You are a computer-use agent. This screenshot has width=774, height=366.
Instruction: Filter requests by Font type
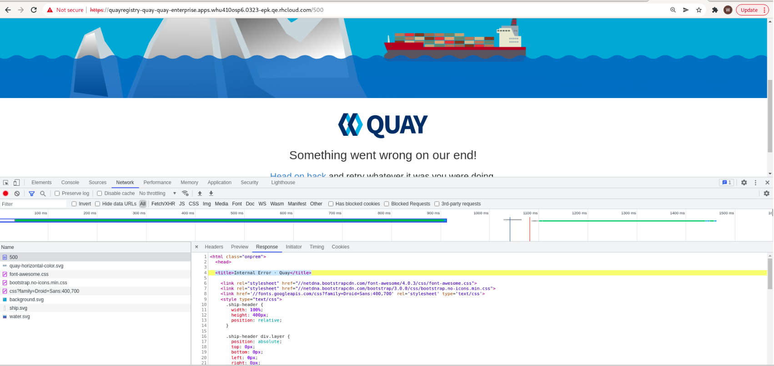point(237,204)
